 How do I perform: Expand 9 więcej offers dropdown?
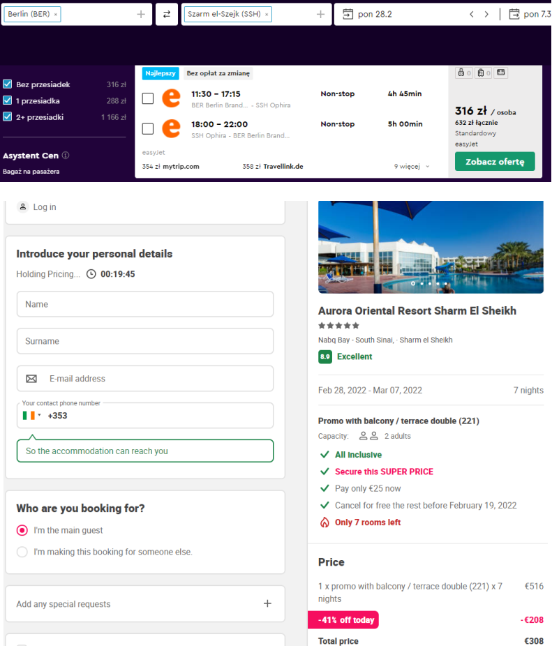coord(412,166)
